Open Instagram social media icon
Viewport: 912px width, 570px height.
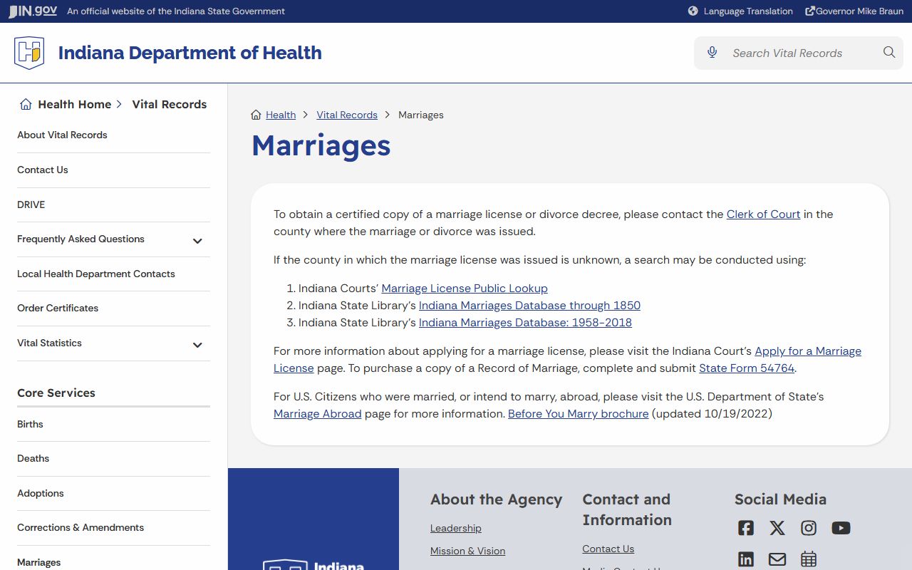tap(809, 528)
